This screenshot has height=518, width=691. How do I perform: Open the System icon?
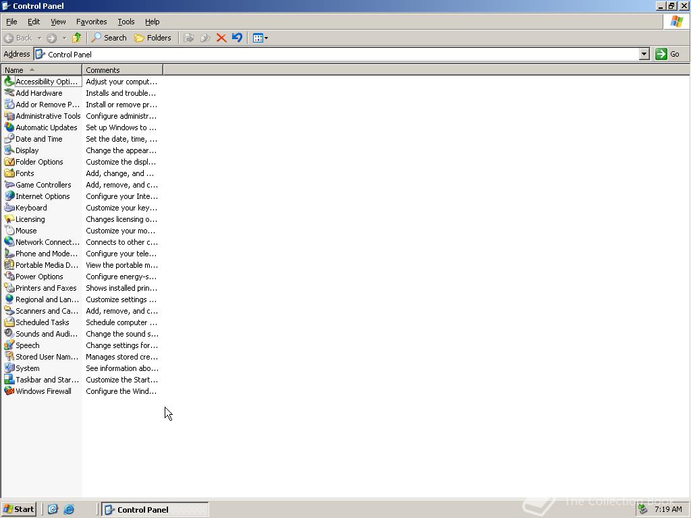(x=9, y=368)
